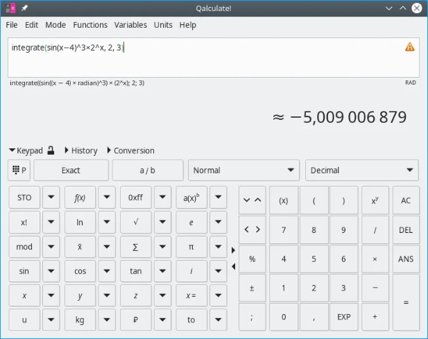Click the AC clear button
Image resolution: width=428 pixels, height=339 pixels.
406,200
